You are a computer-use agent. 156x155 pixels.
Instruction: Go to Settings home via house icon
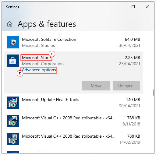click(10, 24)
